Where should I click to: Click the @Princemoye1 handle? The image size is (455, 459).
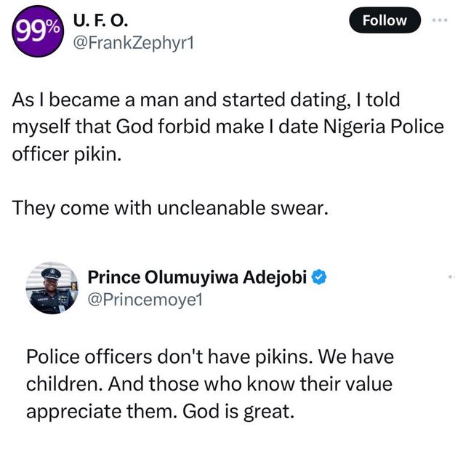[x=134, y=298]
